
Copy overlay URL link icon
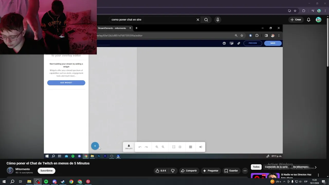click(239, 43)
